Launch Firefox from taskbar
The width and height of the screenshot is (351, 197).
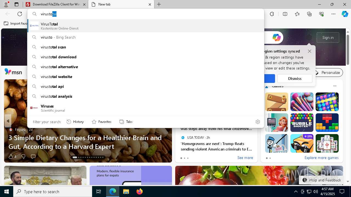click(139, 192)
